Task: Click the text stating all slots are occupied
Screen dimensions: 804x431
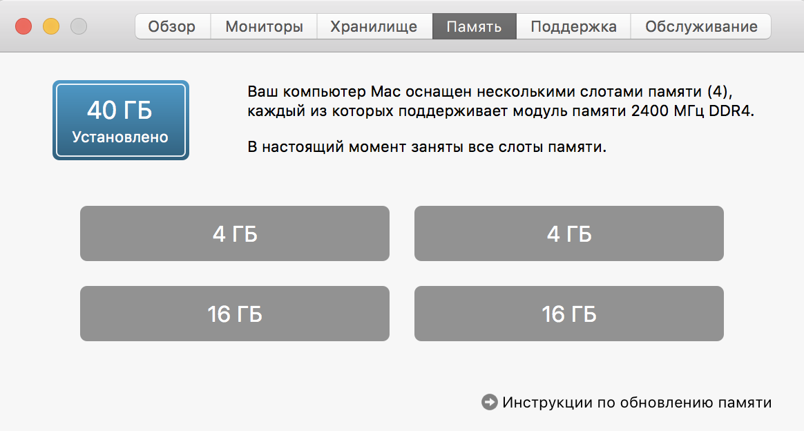Action: click(427, 147)
